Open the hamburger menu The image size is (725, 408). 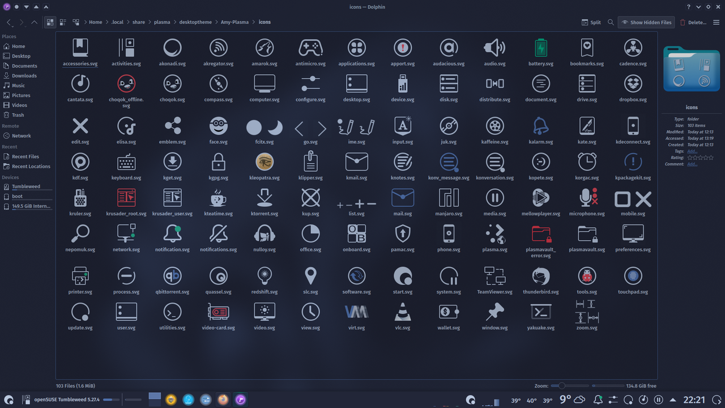point(717,22)
